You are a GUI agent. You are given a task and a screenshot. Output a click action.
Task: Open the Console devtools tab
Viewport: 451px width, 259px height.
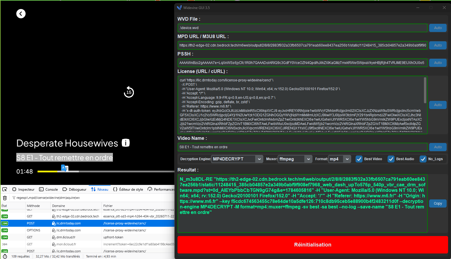[49, 189]
